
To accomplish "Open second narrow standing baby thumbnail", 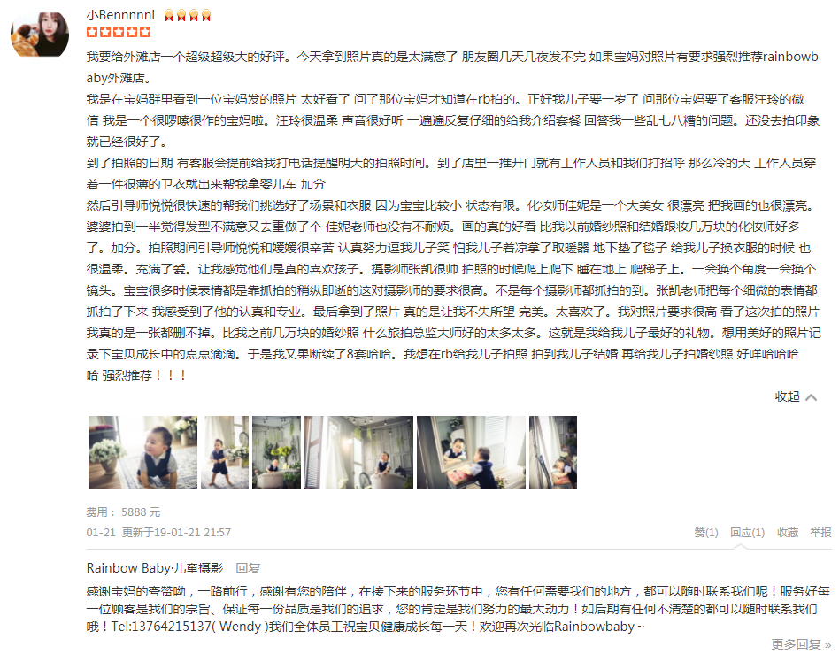I will click(x=225, y=452).
